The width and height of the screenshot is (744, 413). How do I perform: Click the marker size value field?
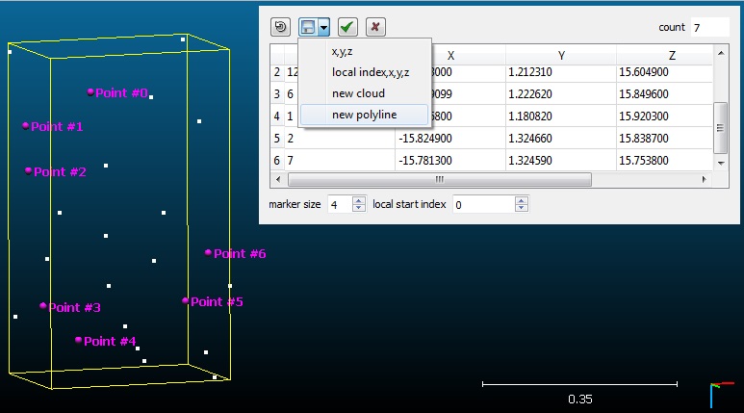pyautogui.click(x=340, y=205)
